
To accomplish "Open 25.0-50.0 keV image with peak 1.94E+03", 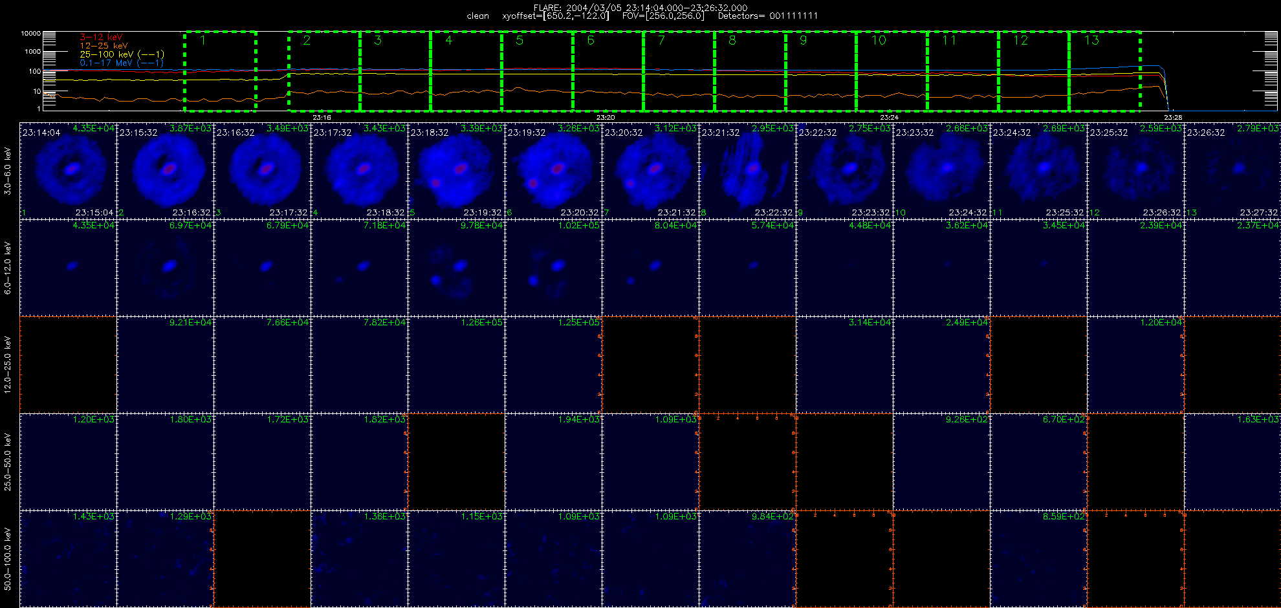I will click(554, 462).
